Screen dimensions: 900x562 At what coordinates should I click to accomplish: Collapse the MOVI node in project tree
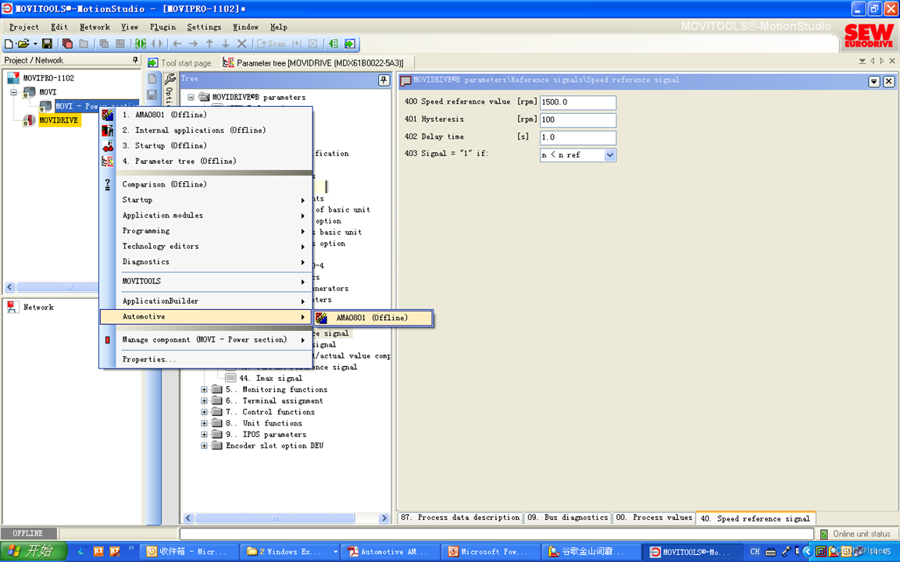tap(13, 92)
